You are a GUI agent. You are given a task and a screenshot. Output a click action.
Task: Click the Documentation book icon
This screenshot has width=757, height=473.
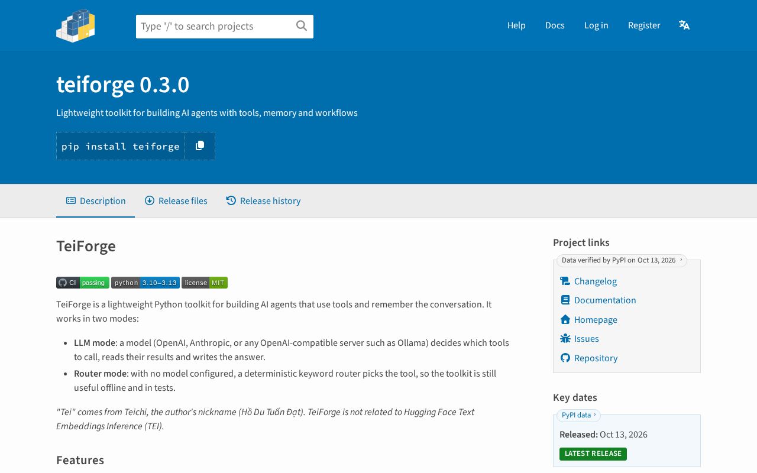tap(565, 300)
